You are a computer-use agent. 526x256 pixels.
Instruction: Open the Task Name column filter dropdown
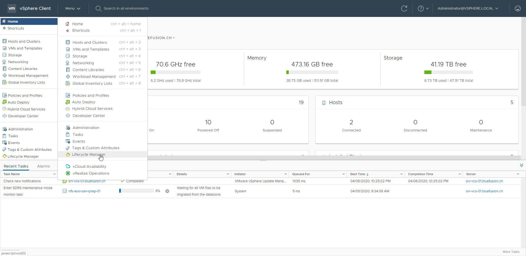pos(54,174)
